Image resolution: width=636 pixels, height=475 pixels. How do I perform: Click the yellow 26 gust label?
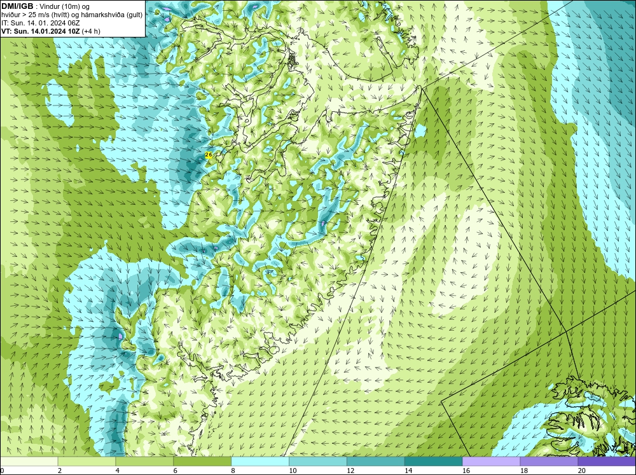209,155
